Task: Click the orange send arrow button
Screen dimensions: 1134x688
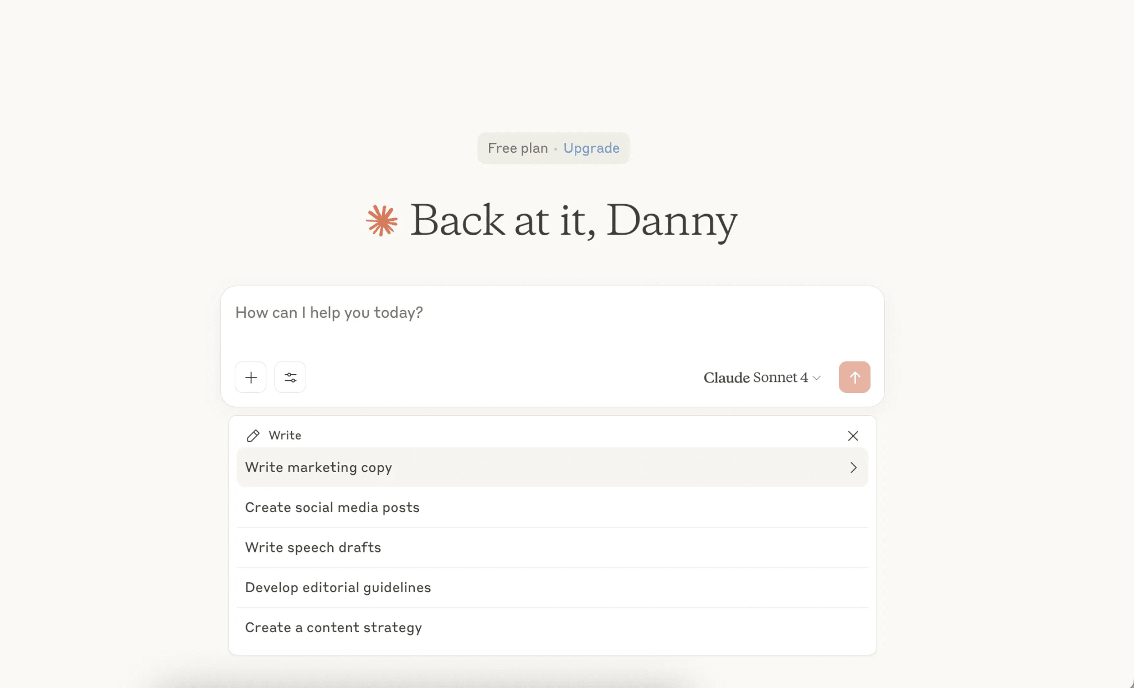Action: pyautogui.click(x=854, y=377)
